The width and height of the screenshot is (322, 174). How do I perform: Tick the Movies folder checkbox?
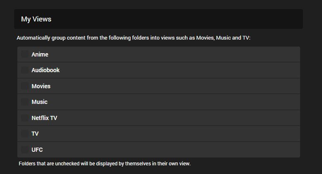click(25, 86)
